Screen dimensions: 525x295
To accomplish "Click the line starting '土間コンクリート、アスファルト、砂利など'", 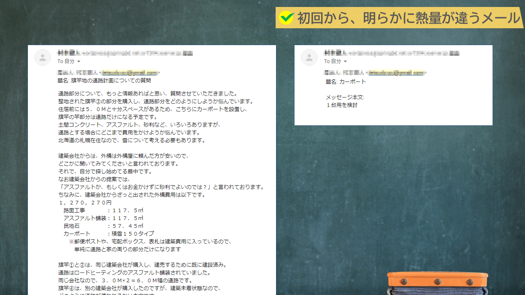I will 139,125.
